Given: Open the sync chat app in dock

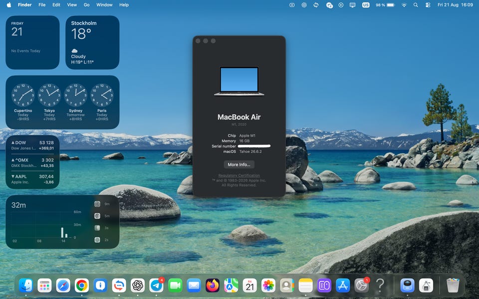Looking at the screenshot, I should (119, 286).
